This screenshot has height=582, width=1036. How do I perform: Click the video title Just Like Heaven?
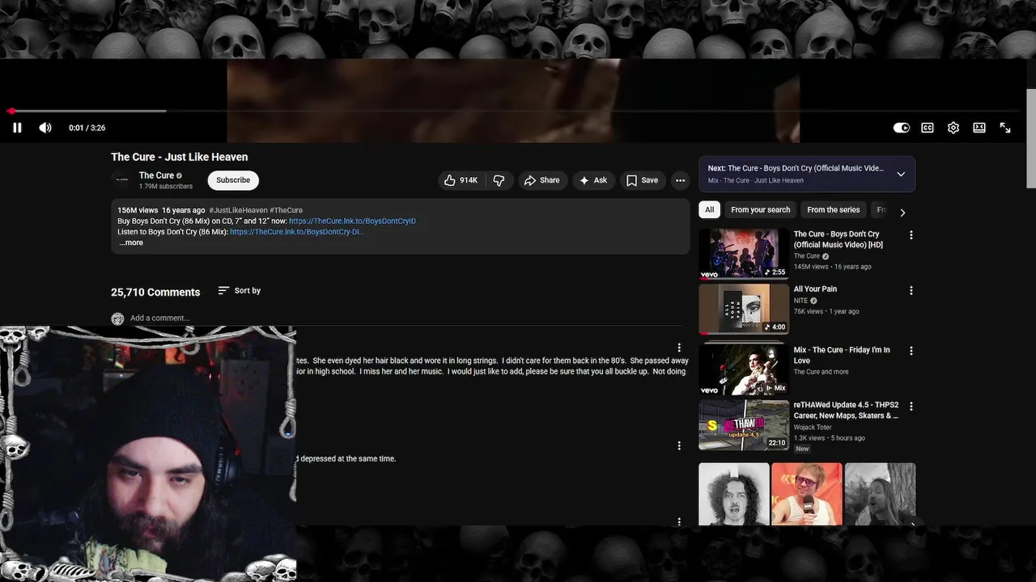coord(180,157)
